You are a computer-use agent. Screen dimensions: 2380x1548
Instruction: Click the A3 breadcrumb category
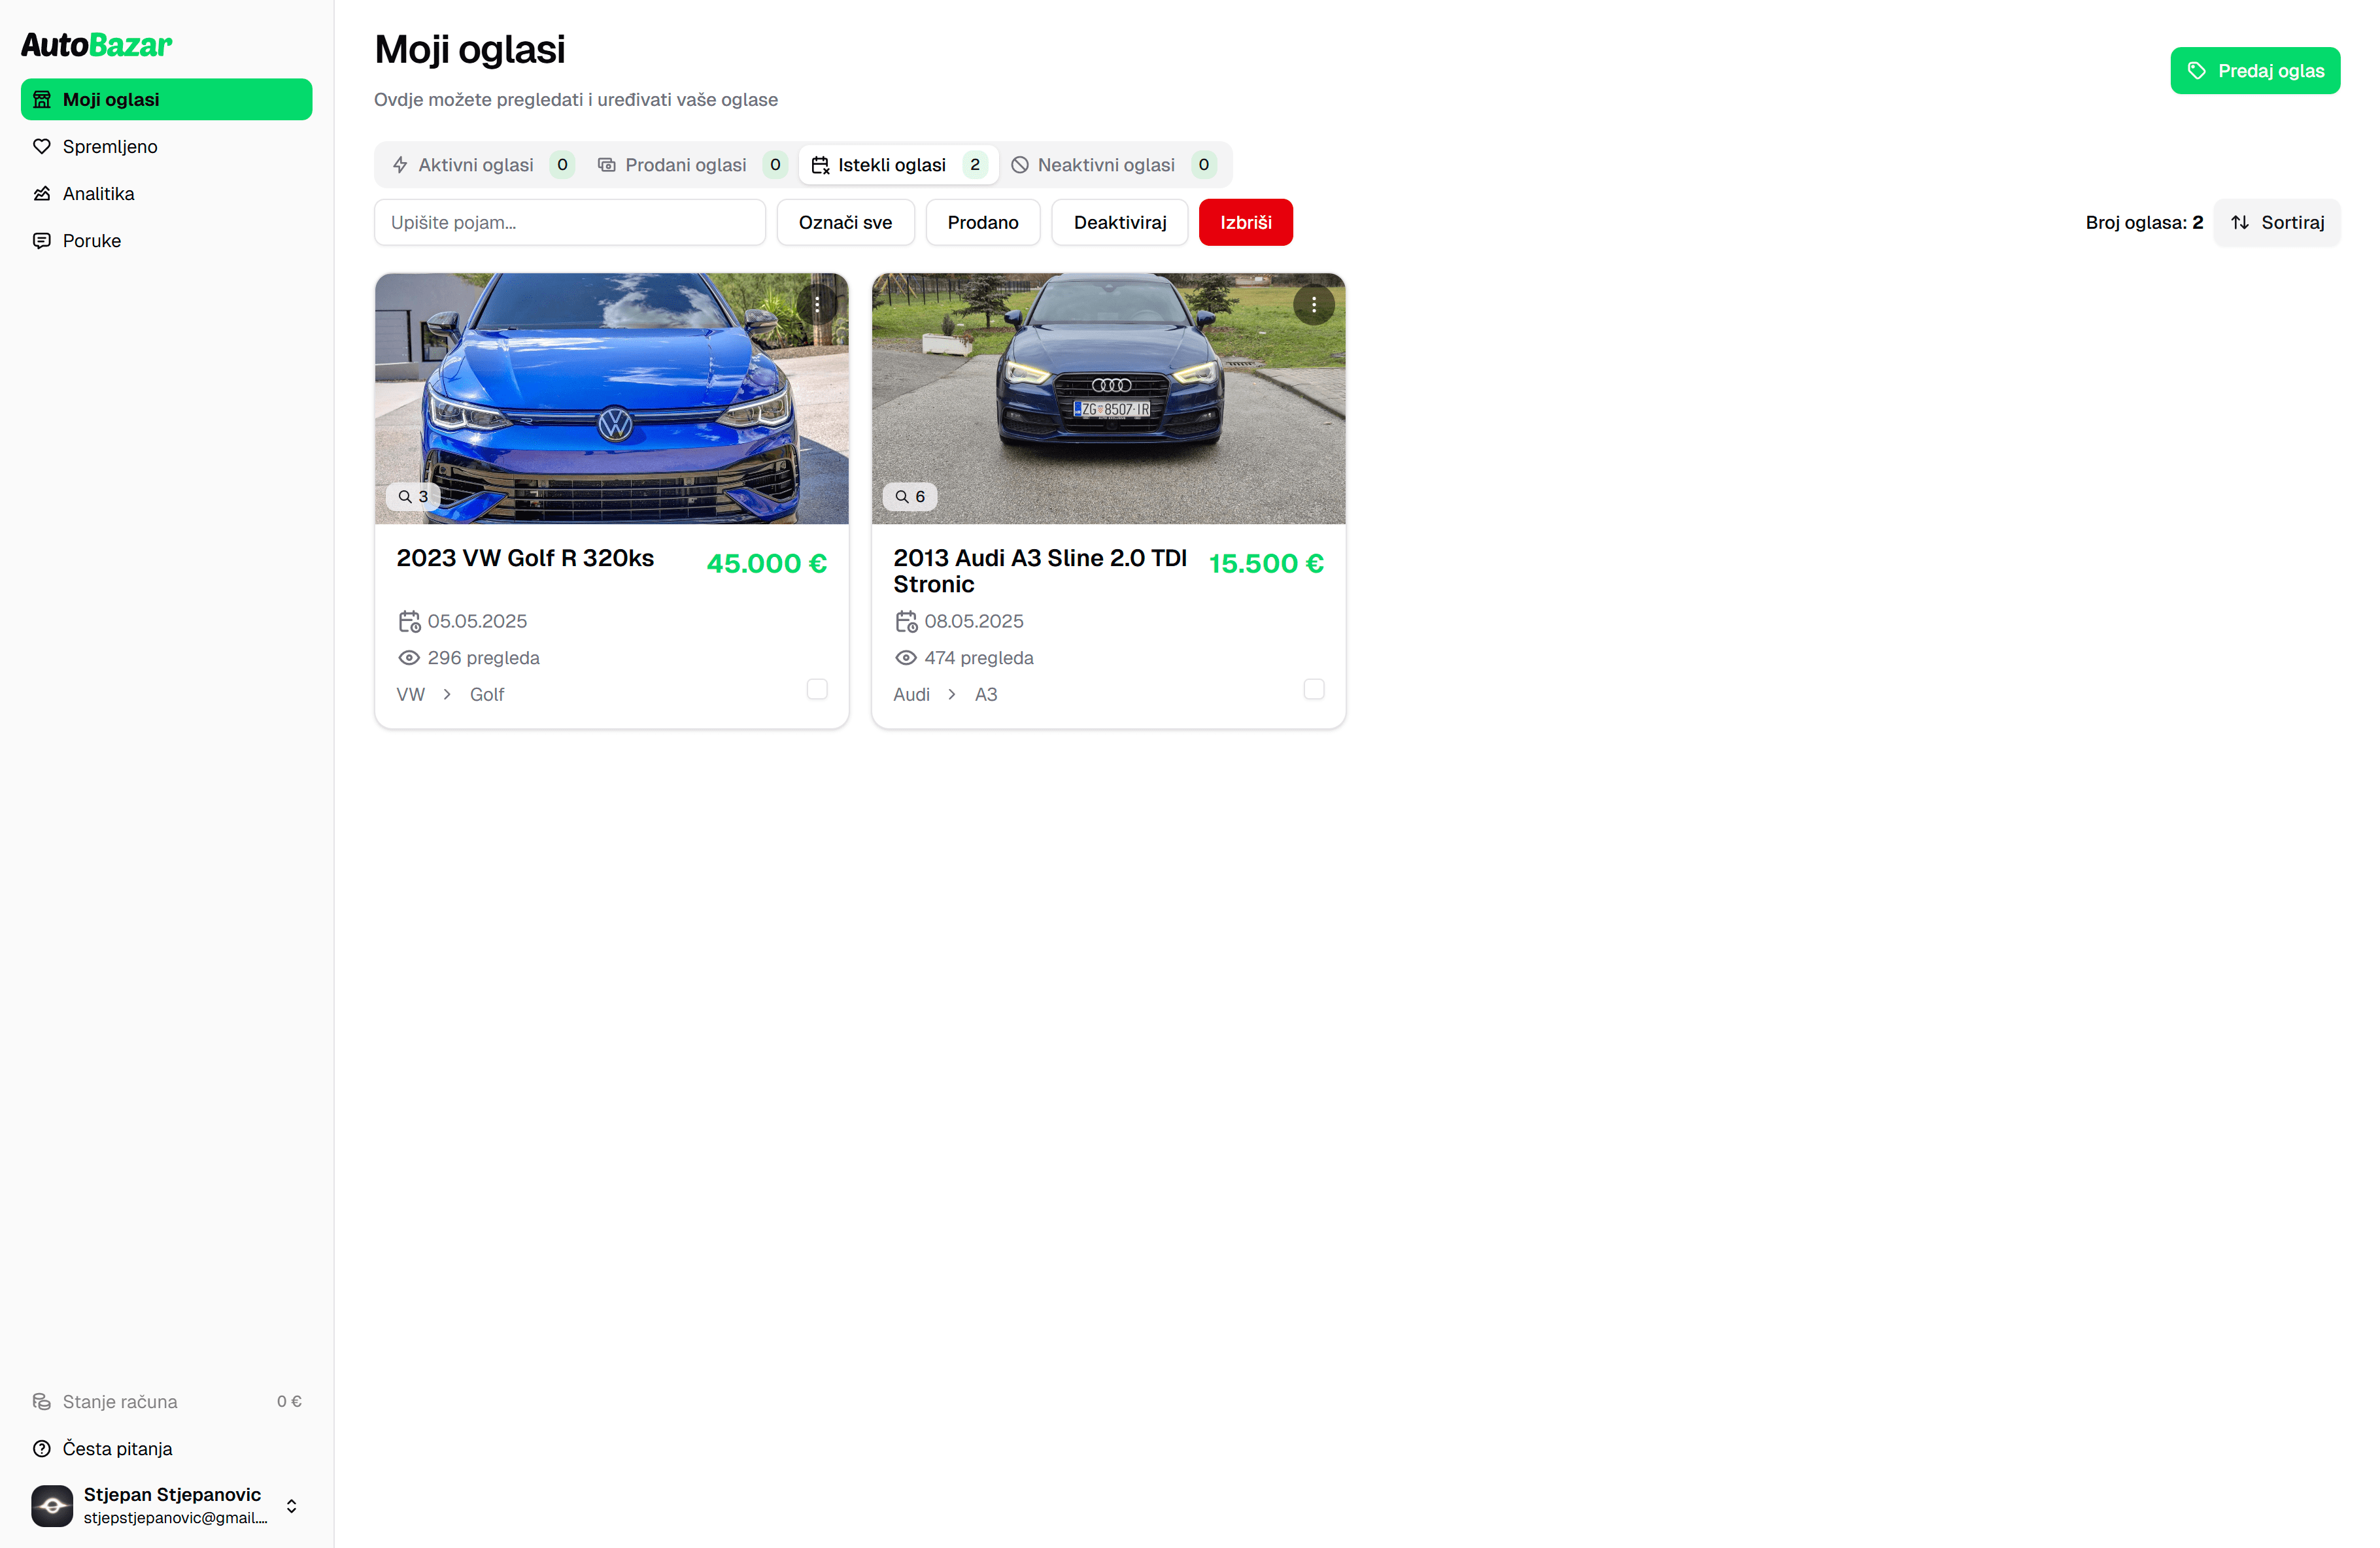986,694
